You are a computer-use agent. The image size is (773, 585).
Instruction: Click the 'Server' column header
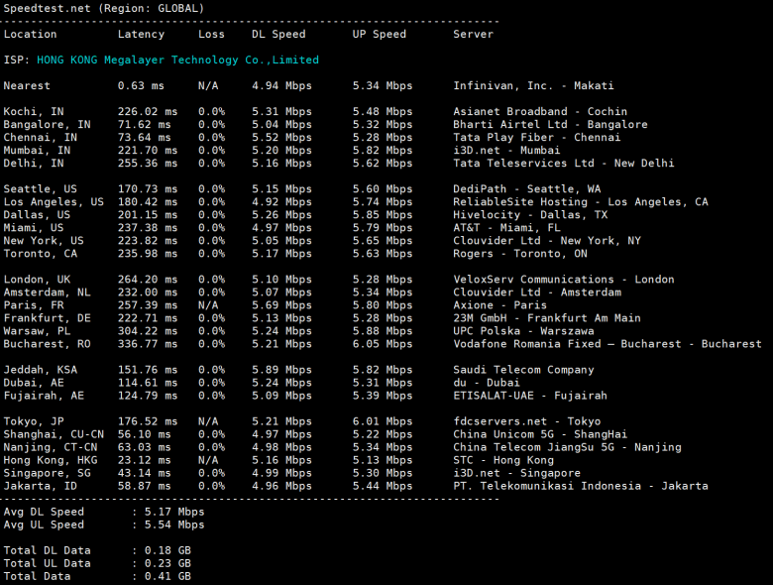473,34
